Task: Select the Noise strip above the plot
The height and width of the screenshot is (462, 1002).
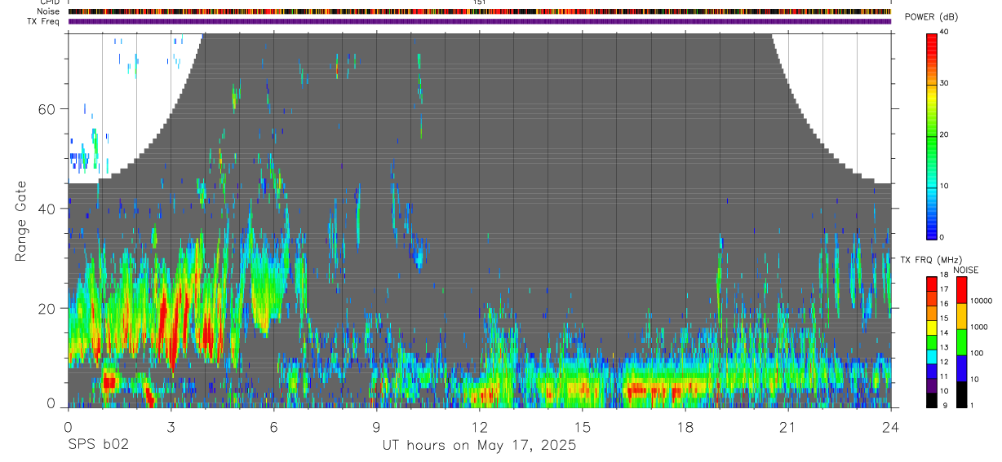Action: tap(480, 12)
